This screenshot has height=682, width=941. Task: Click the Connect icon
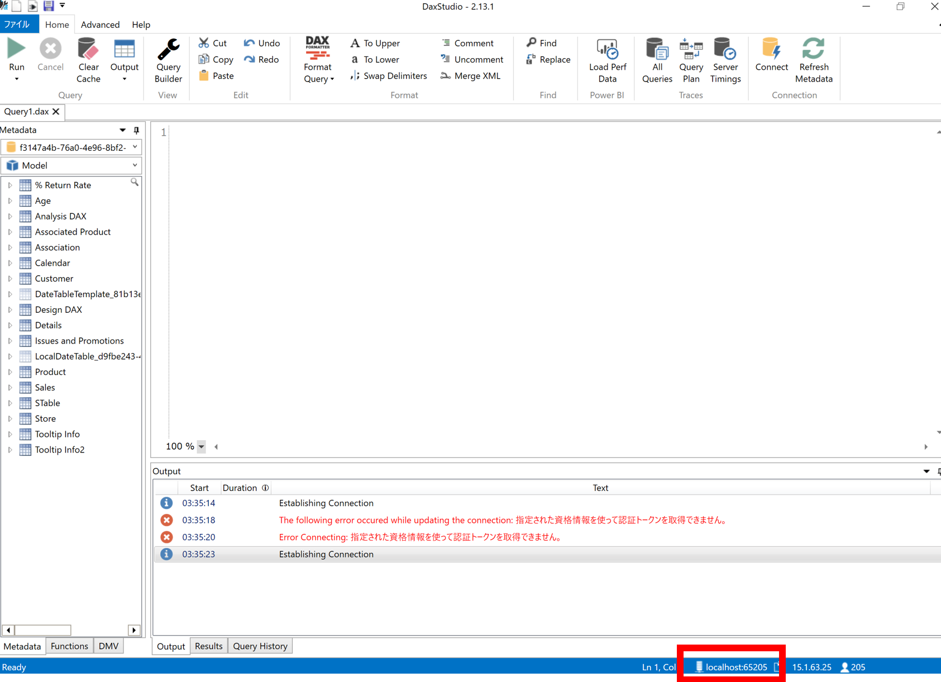click(x=771, y=49)
